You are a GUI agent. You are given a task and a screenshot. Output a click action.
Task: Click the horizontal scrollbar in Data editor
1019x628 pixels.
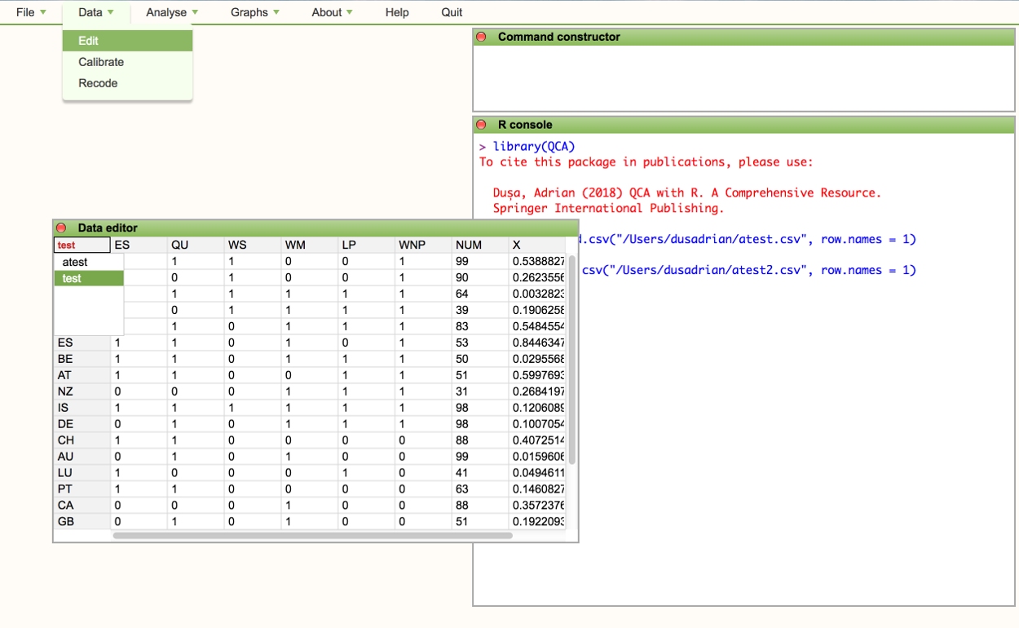point(312,536)
